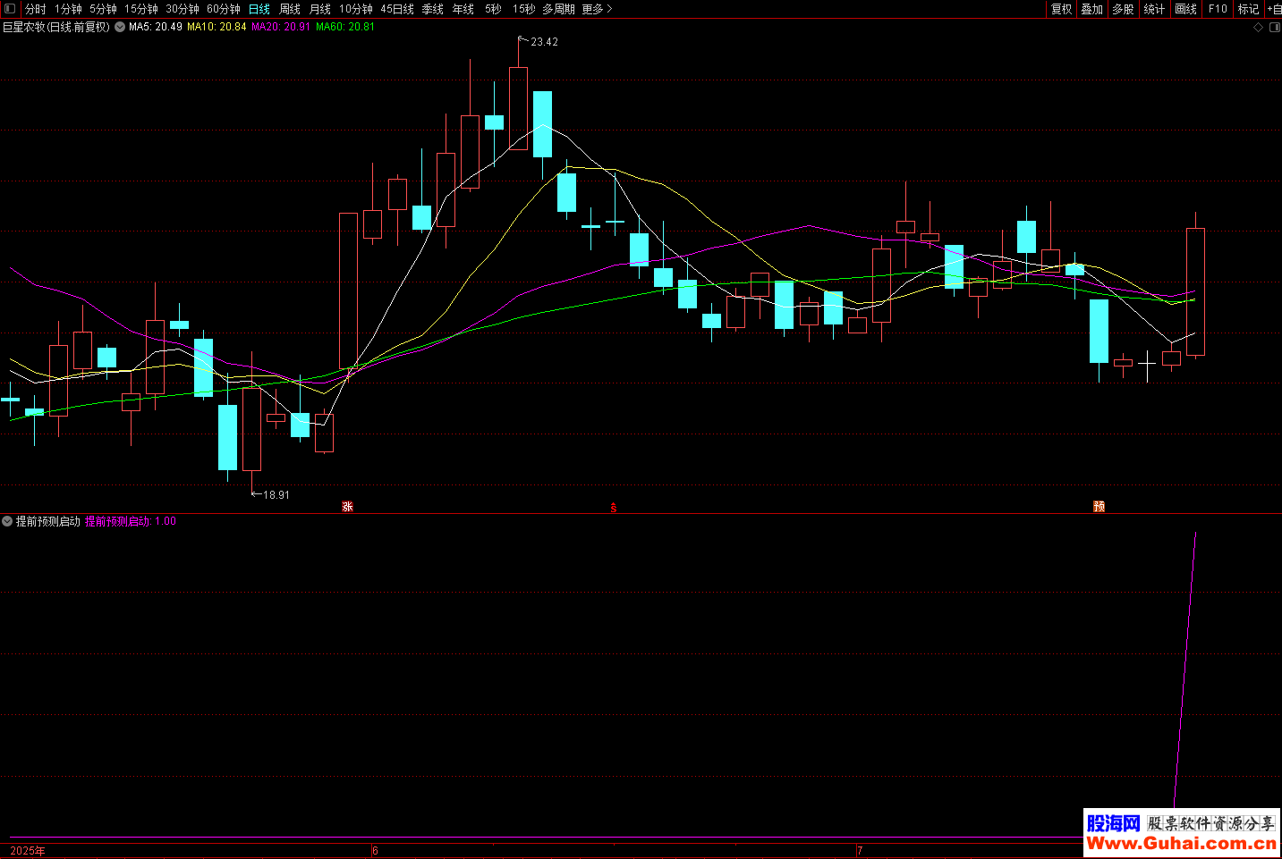
Task: Click the 巨星农牧 stock title text
Action: tap(56, 27)
